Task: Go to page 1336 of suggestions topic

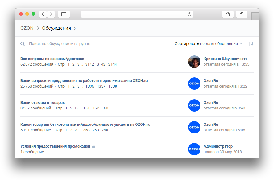Action: click(x=90, y=86)
